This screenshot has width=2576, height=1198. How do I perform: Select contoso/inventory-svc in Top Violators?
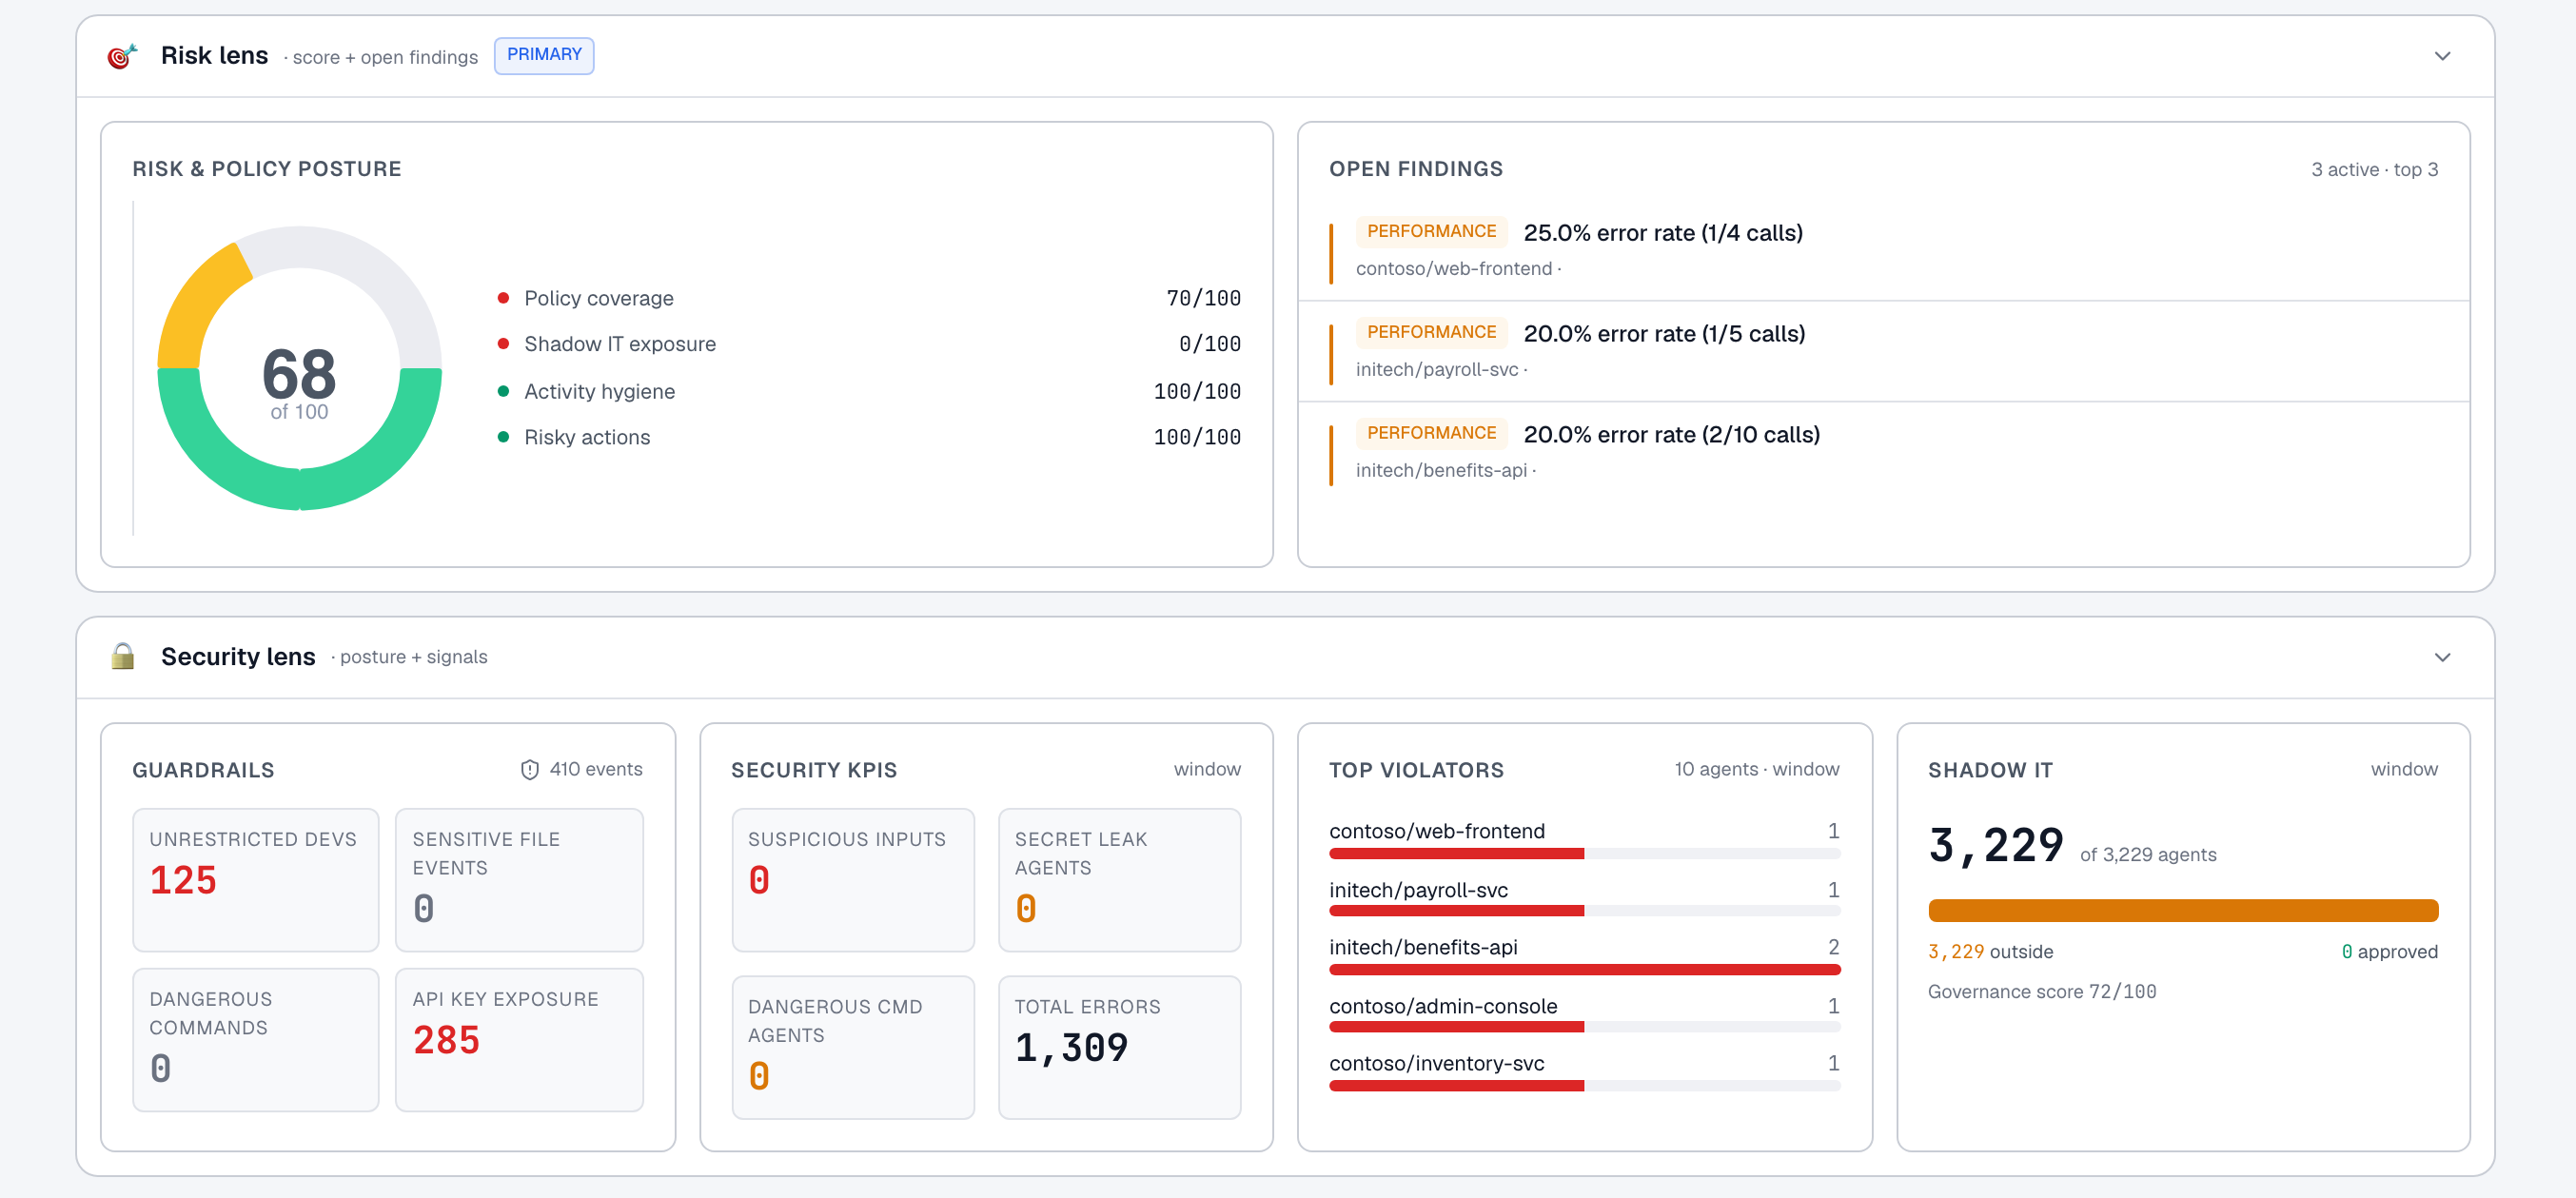click(x=1584, y=1072)
